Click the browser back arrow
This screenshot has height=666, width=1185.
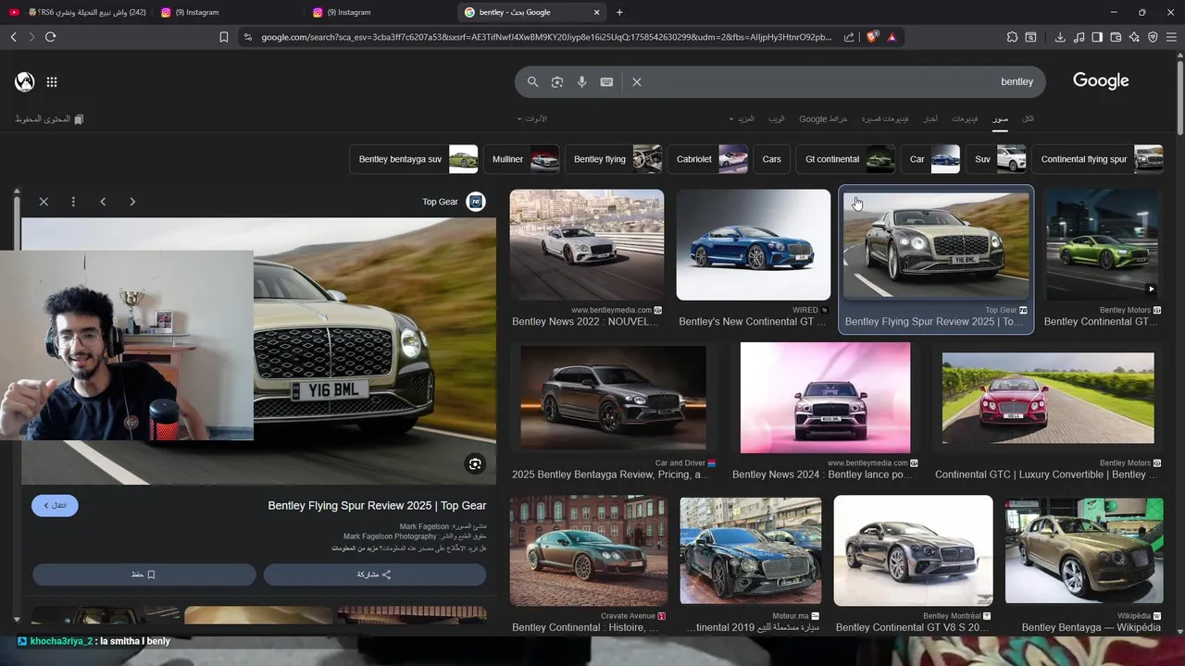pos(13,37)
